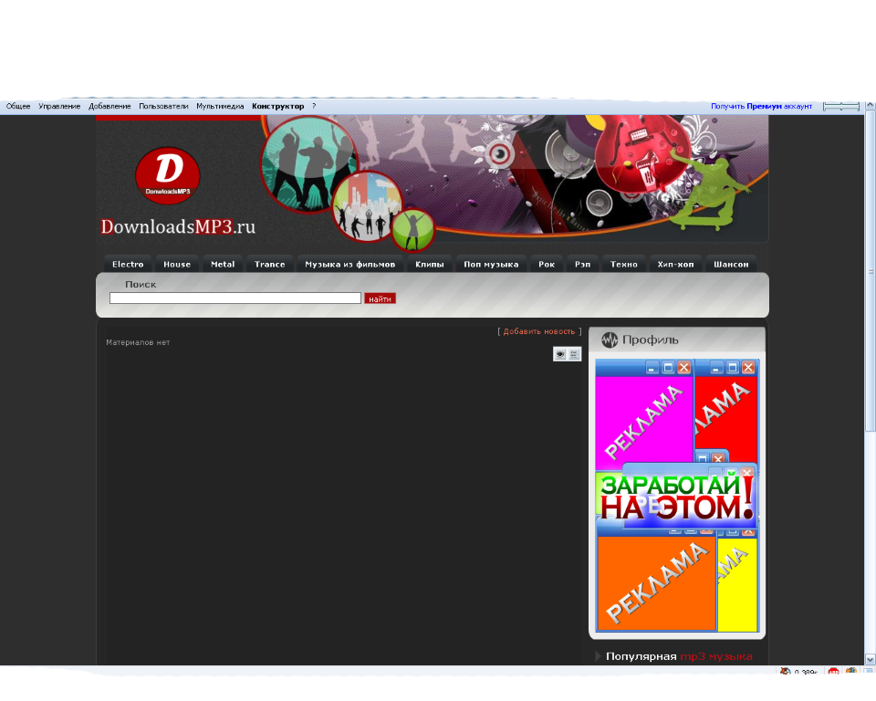Open the Поп музыка tab
This screenshot has height=701, width=876.
[x=491, y=264]
